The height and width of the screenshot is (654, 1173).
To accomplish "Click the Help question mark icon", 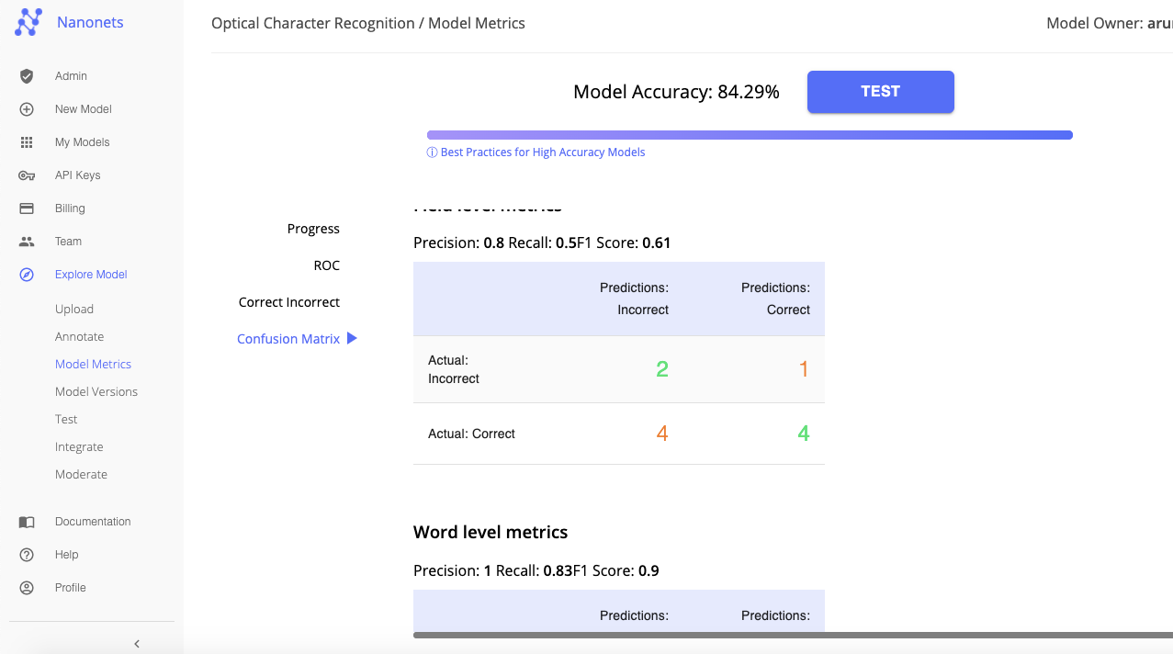I will point(27,555).
